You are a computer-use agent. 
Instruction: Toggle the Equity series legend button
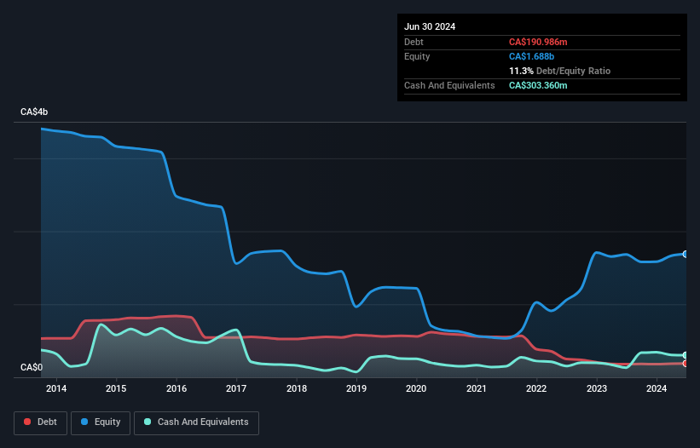(101, 422)
